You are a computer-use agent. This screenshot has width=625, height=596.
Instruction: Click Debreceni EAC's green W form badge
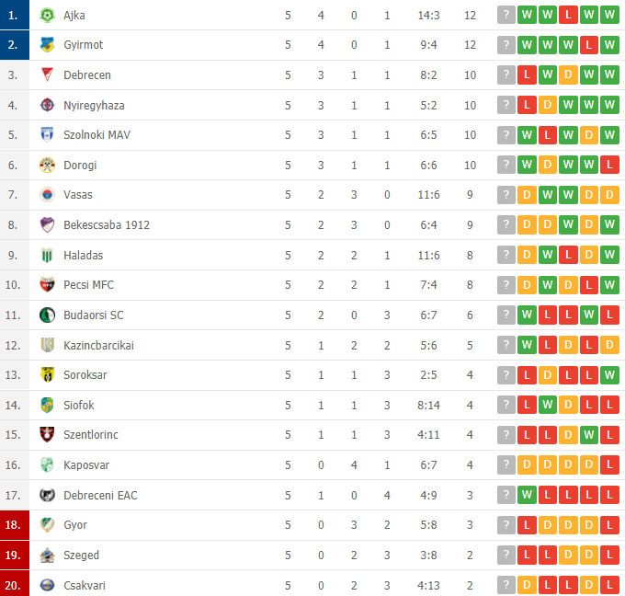[x=527, y=495]
